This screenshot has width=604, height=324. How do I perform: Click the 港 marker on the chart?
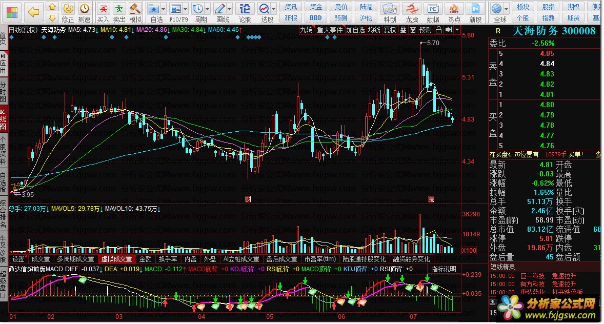[431, 199]
